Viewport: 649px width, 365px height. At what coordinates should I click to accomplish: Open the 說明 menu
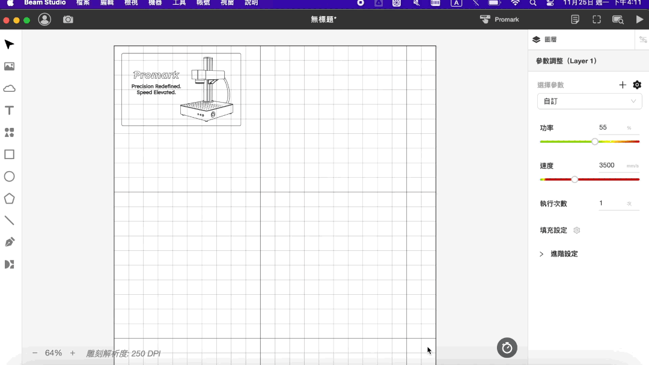coord(251,3)
